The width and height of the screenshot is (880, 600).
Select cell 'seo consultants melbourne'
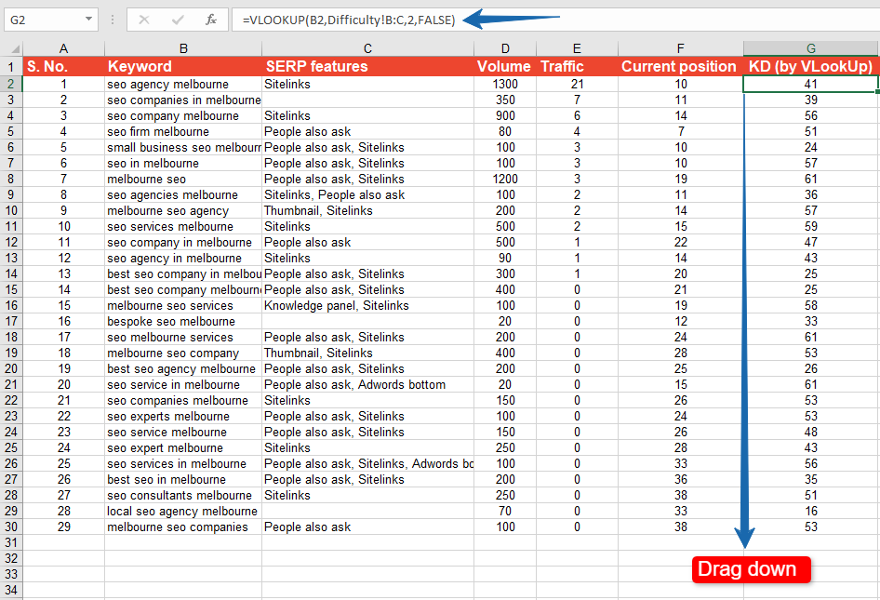183,496
